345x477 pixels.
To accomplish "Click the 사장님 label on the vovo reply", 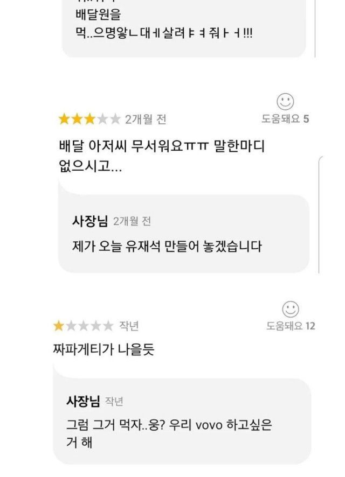I will (83, 401).
